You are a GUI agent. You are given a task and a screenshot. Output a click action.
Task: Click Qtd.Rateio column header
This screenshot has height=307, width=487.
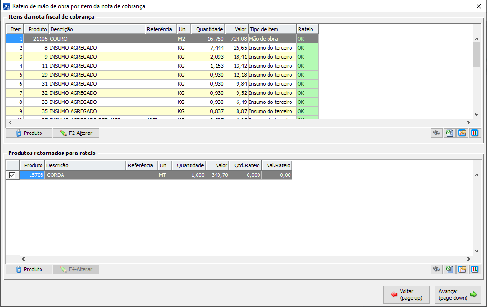tap(246, 165)
